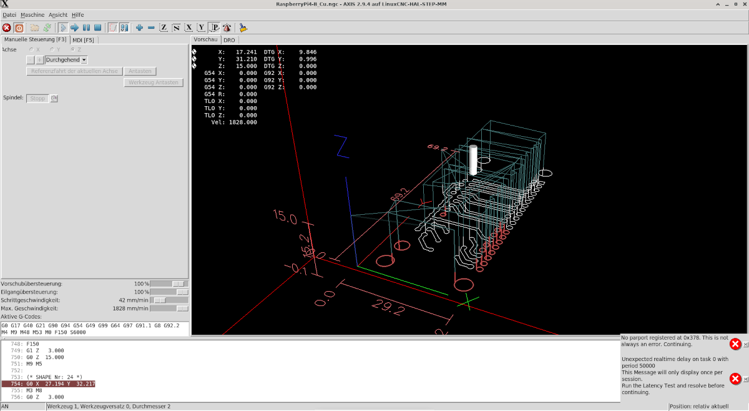This screenshot has height=411, width=749.
Task: Toggle the optional pause toolbar icon
Action: 124,27
